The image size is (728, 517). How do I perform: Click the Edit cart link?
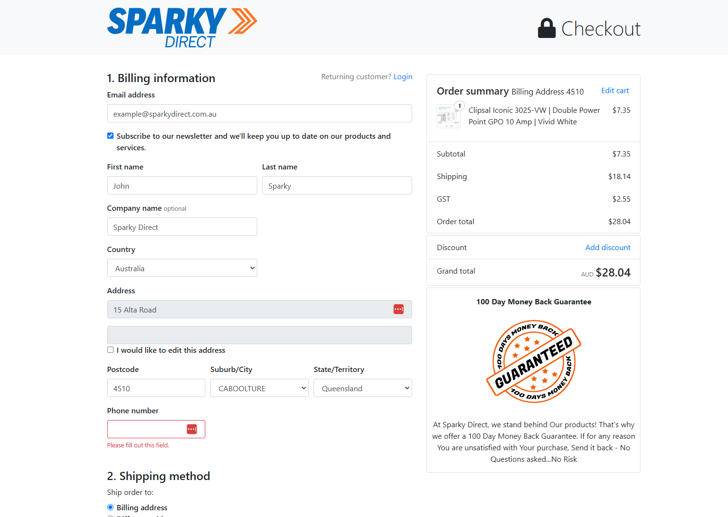coord(615,91)
